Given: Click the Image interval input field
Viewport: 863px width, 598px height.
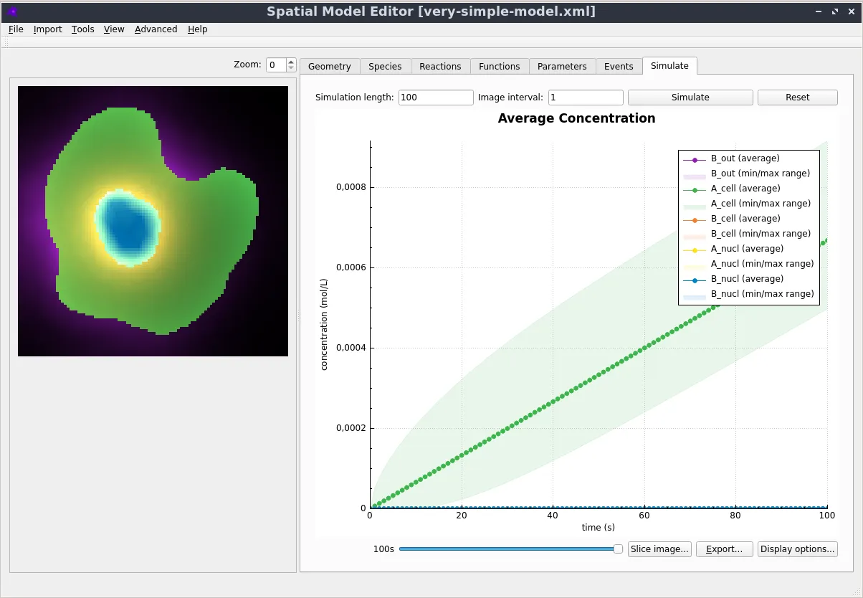Looking at the screenshot, I should point(586,98).
